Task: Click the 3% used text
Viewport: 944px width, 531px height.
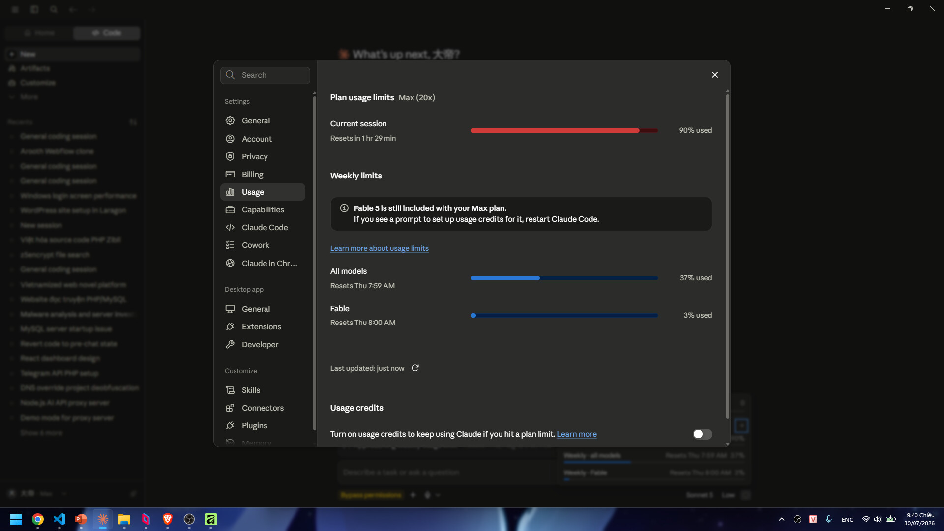Action: click(x=698, y=315)
